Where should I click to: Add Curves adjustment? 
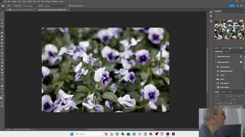click(x=222, y=75)
